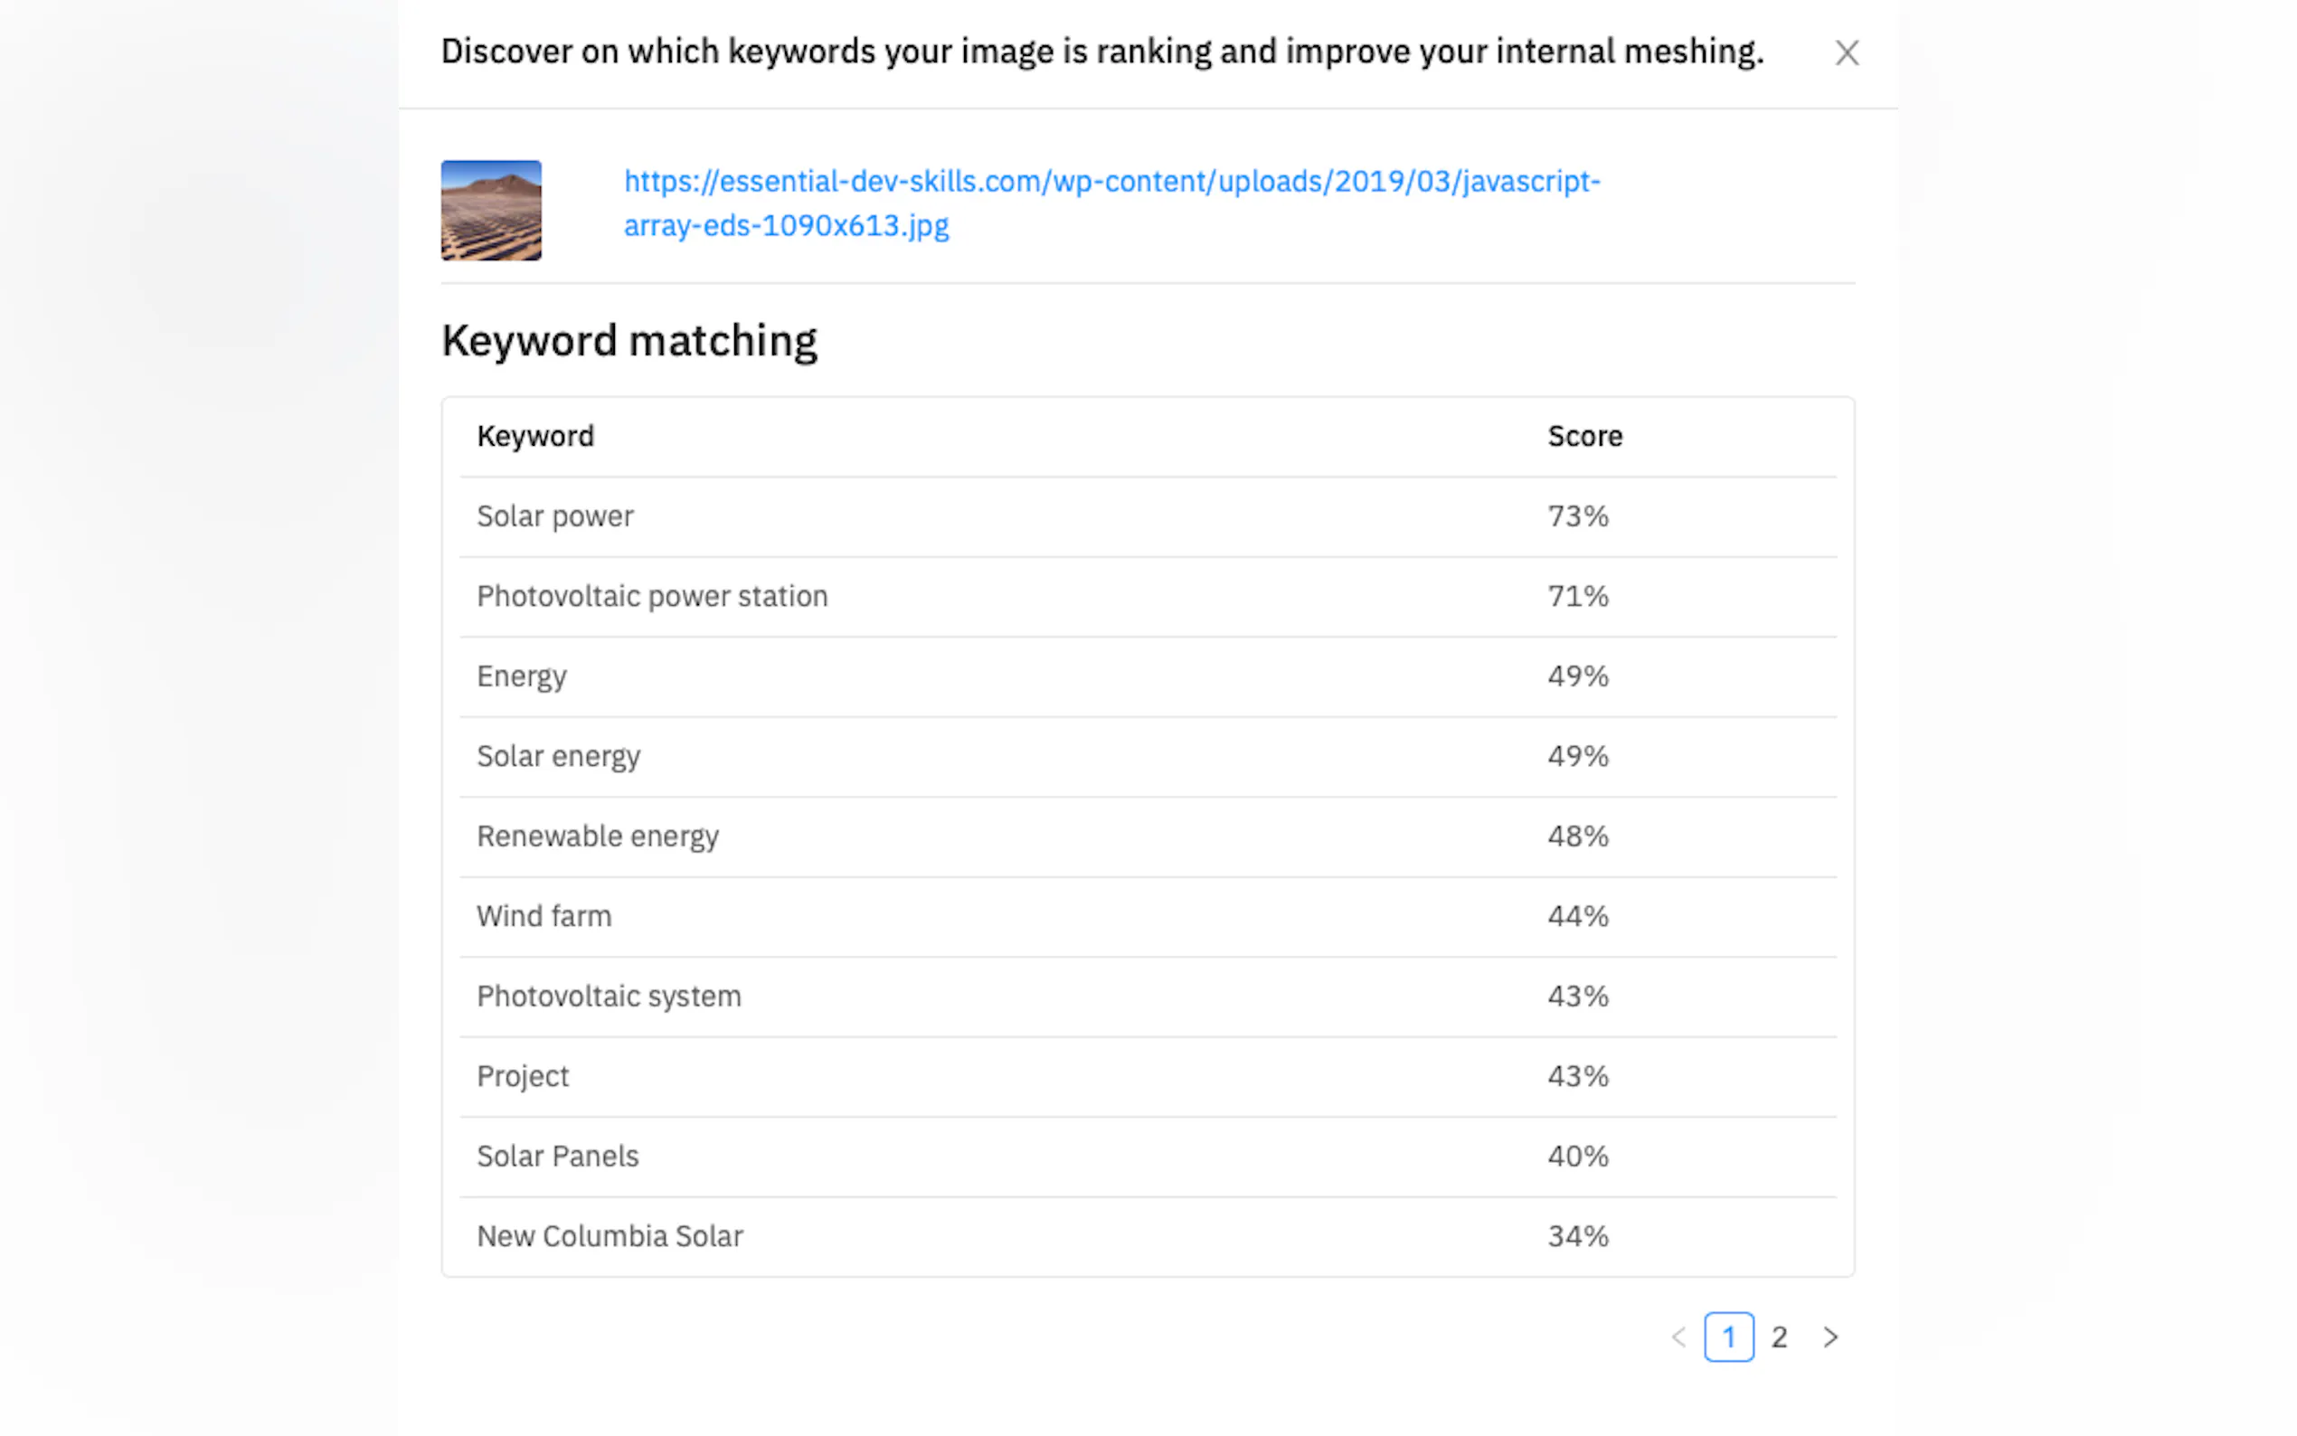The image size is (2297, 1436).
Task: Click the Keyword column header
Action: pos(535,436)
